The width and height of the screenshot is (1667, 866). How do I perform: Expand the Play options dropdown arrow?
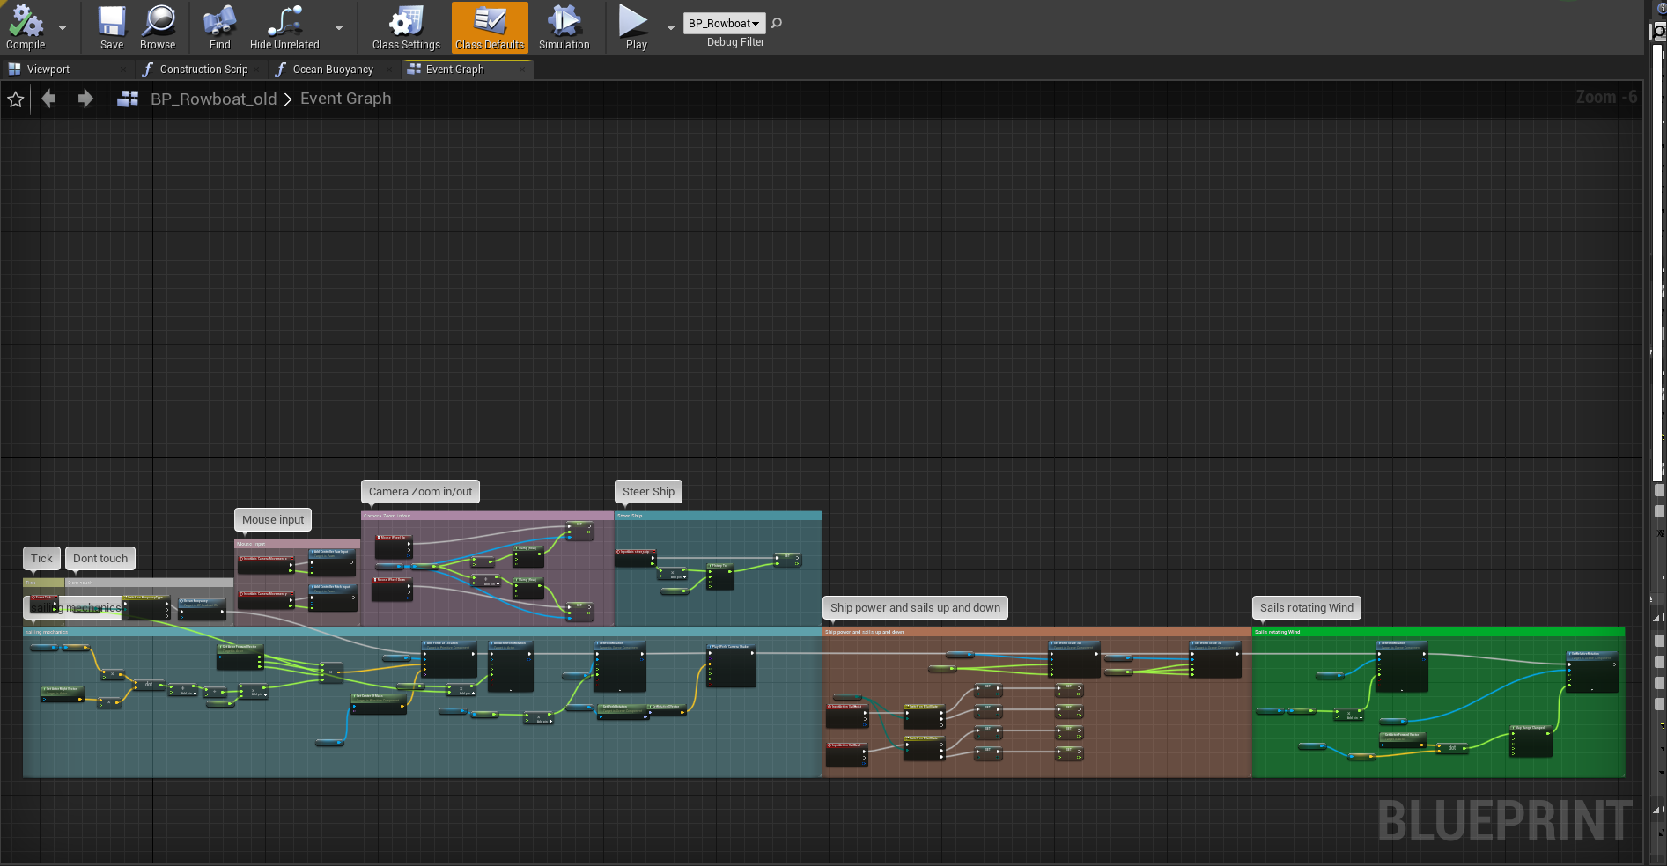pos(671,28)
